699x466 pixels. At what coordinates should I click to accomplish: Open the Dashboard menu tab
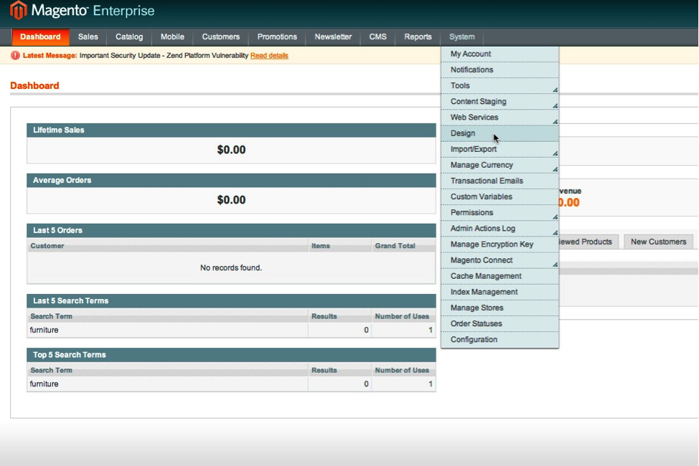click(x=40, y=37)
